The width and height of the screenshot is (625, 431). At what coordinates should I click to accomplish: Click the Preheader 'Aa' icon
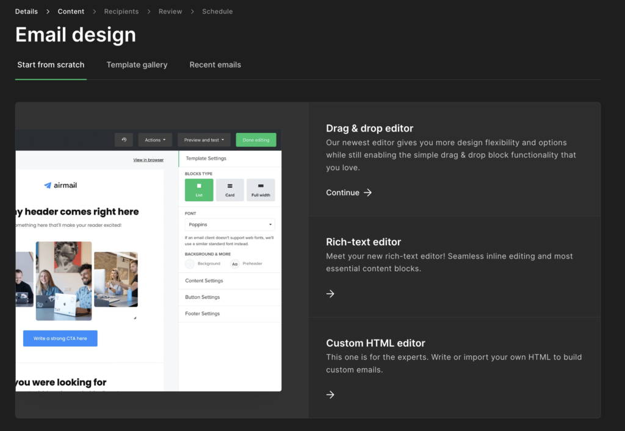234,264
